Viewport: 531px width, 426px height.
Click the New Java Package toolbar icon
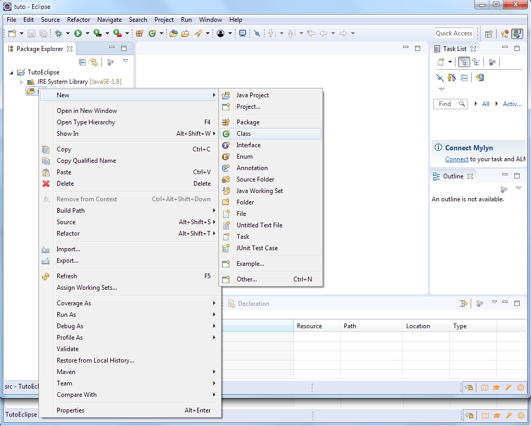pyautogui.click(x=139, y=33)
